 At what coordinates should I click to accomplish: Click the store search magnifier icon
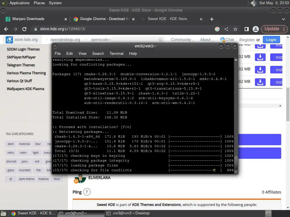click(161, 40)
